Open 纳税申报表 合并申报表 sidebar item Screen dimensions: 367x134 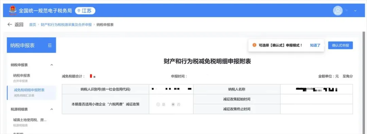[21, 78]
